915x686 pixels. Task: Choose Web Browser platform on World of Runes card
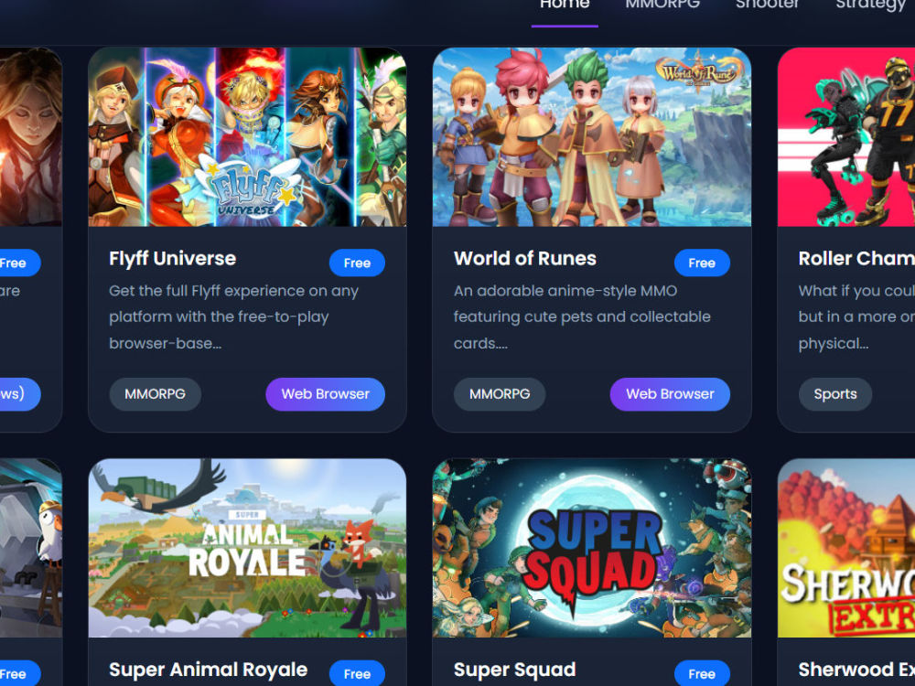pyautogui.click(x=670, y=393)
